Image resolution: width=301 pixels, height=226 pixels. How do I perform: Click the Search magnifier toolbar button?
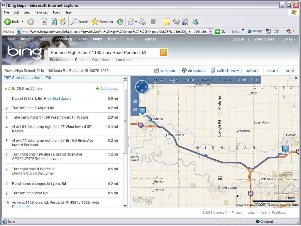click(79, 22)
